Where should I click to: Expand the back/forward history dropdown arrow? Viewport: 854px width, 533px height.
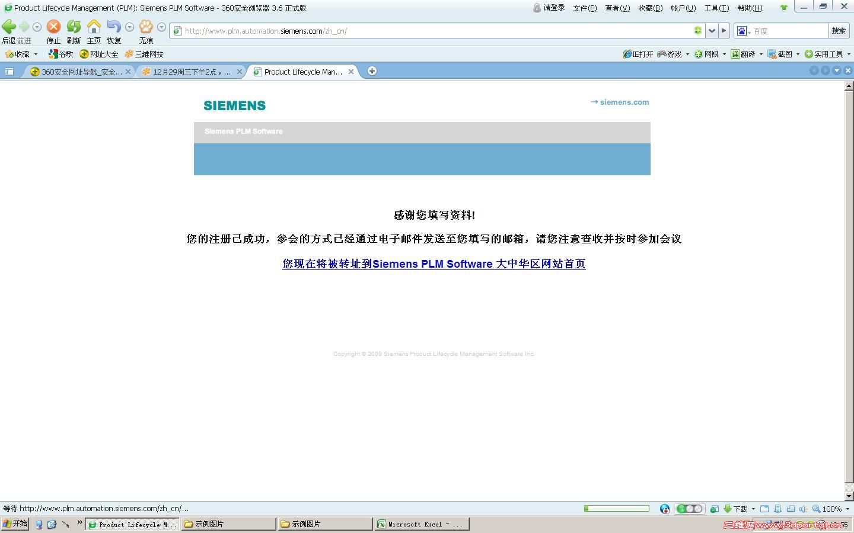coord(37,27)
